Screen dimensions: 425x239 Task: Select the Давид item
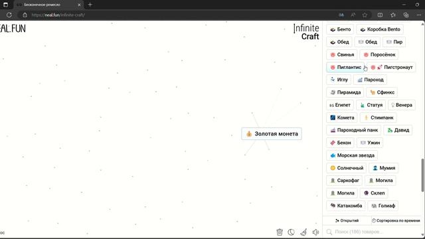pos(398,130)
